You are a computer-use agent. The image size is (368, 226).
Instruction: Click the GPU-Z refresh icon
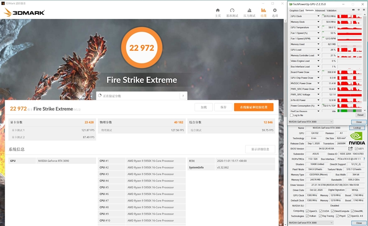pyautogui.click(x=358, y=10)
